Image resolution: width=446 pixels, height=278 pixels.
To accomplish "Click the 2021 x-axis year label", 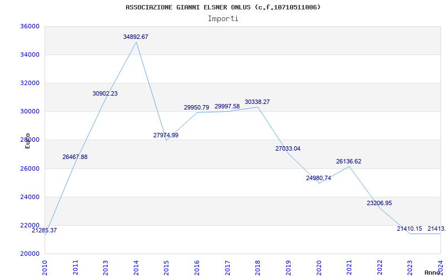I will [x=350, y=267].
